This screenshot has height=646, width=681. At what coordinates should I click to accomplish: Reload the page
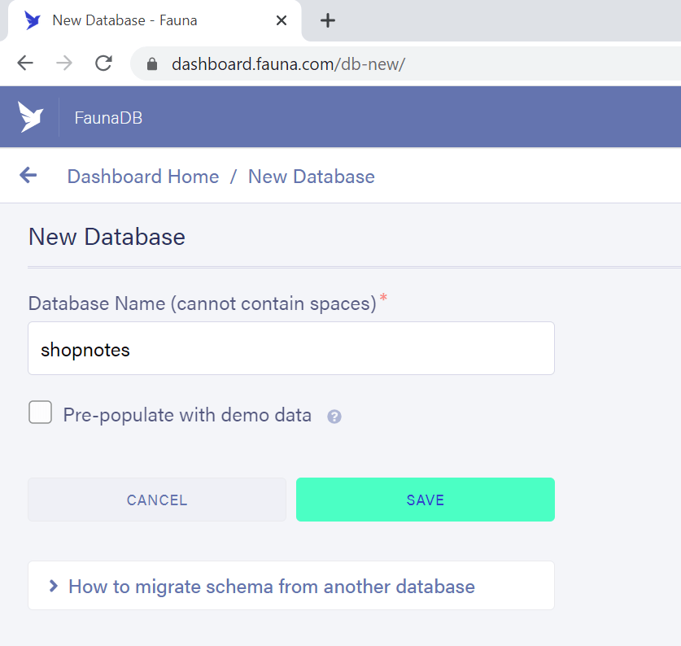[103, 62]
